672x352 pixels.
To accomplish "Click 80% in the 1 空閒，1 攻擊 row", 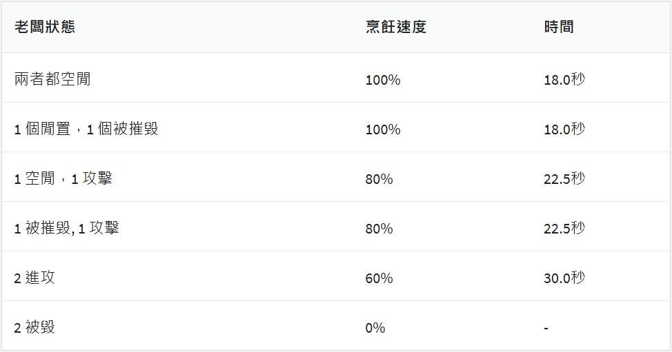I will pyautogui.click(x=379, y=179).
